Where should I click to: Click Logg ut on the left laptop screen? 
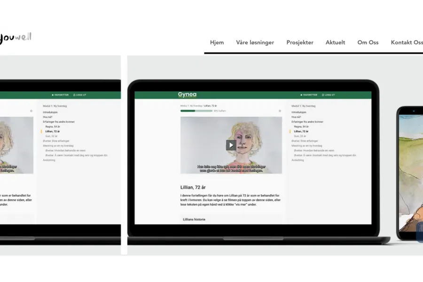[80, 95]
